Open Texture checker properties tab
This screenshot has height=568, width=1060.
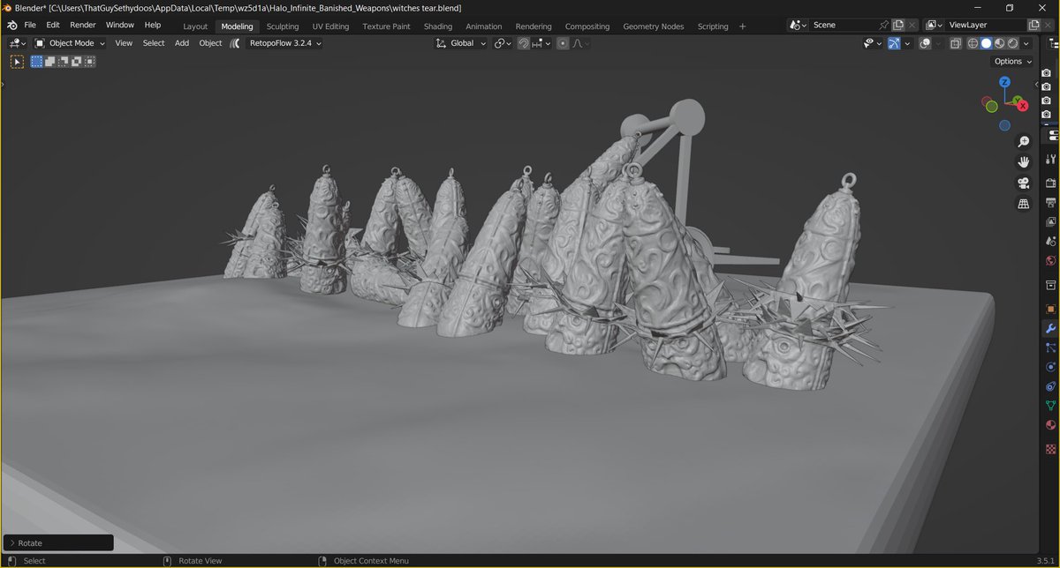pyautogui.click(x=1050, y=448)
